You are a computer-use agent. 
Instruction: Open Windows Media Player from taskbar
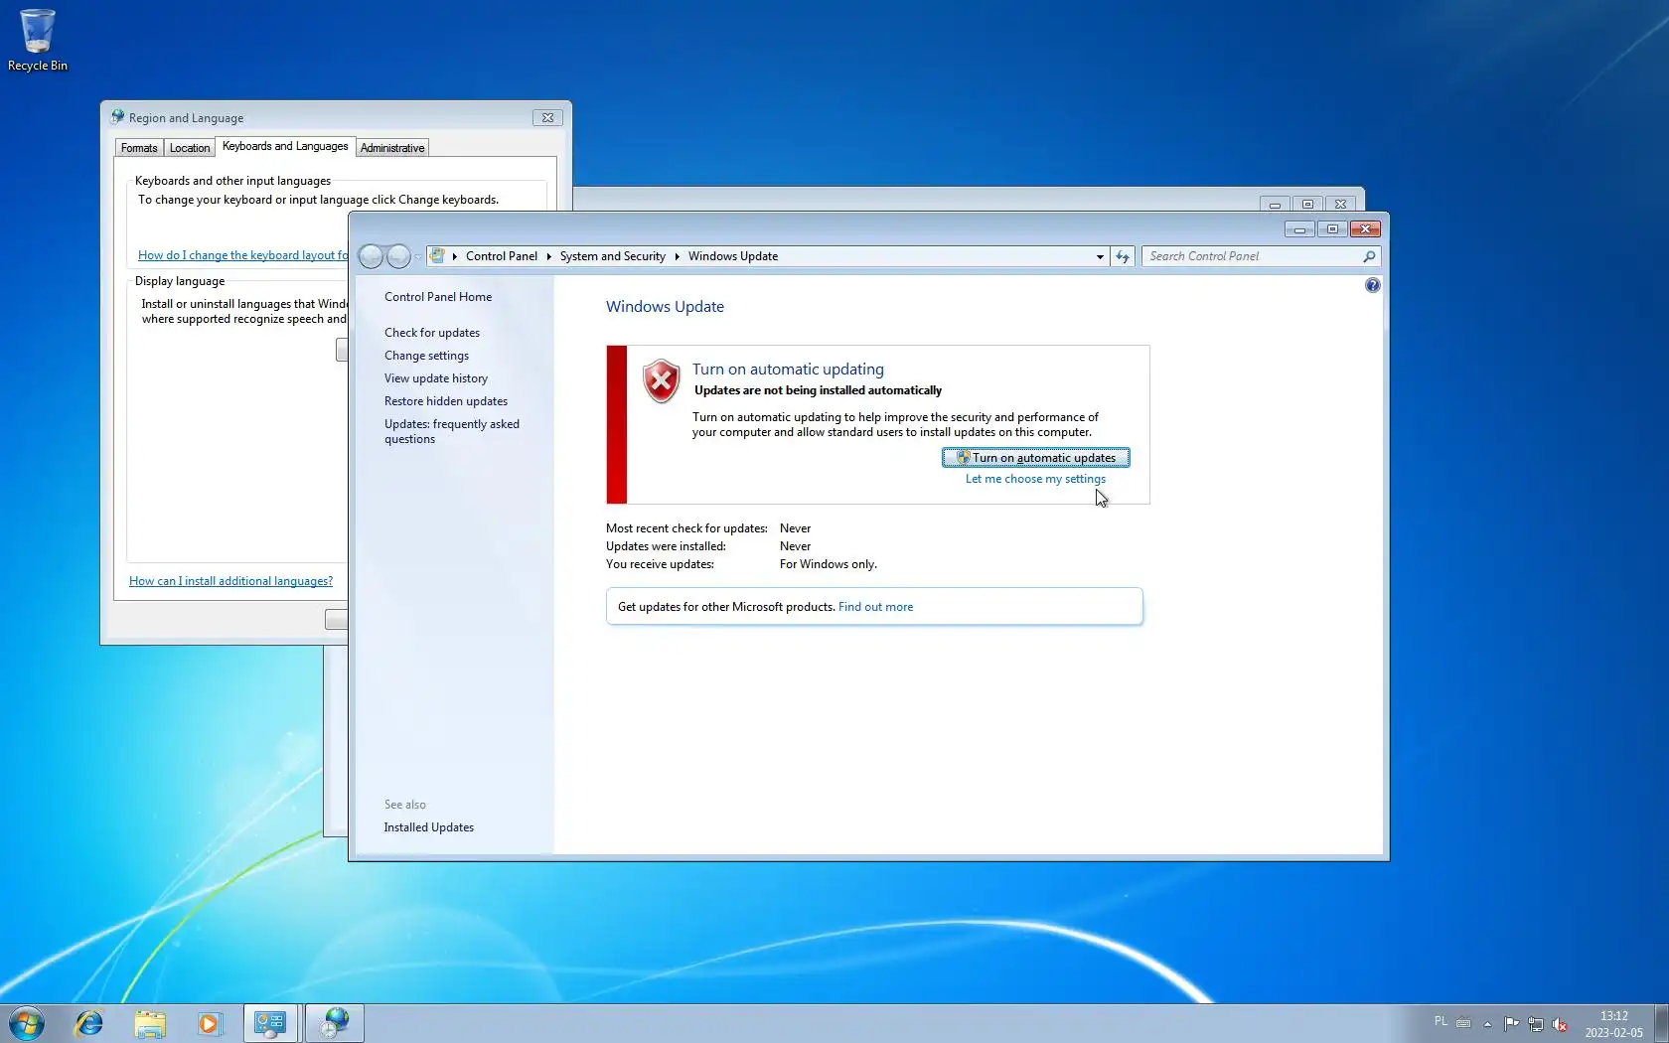pyautogui.click(x=210, y=1023)
